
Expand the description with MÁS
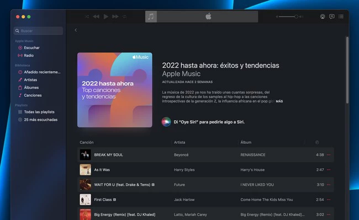tap(279, 101)
